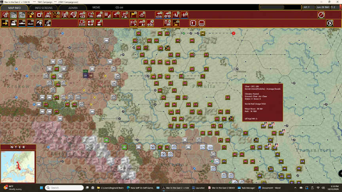Toggle the battle sites vehicle icon
The height and width of the screenshot is (192, 342).
click(48, 15)
